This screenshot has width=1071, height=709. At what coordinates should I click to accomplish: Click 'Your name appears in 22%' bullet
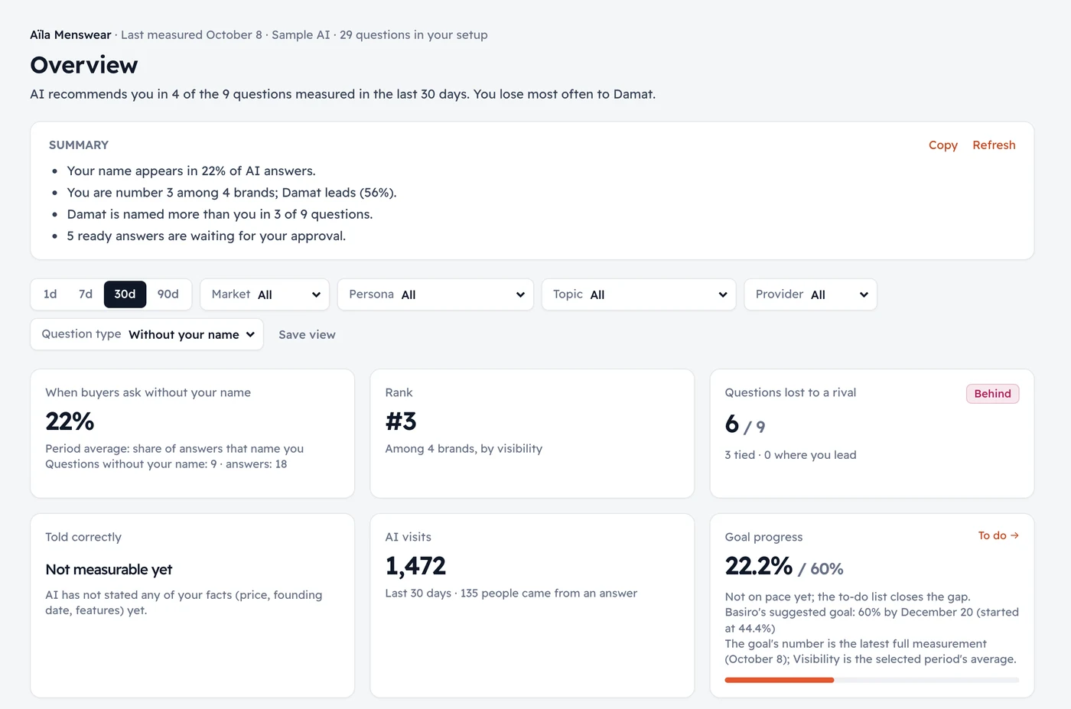coord(191,171)
